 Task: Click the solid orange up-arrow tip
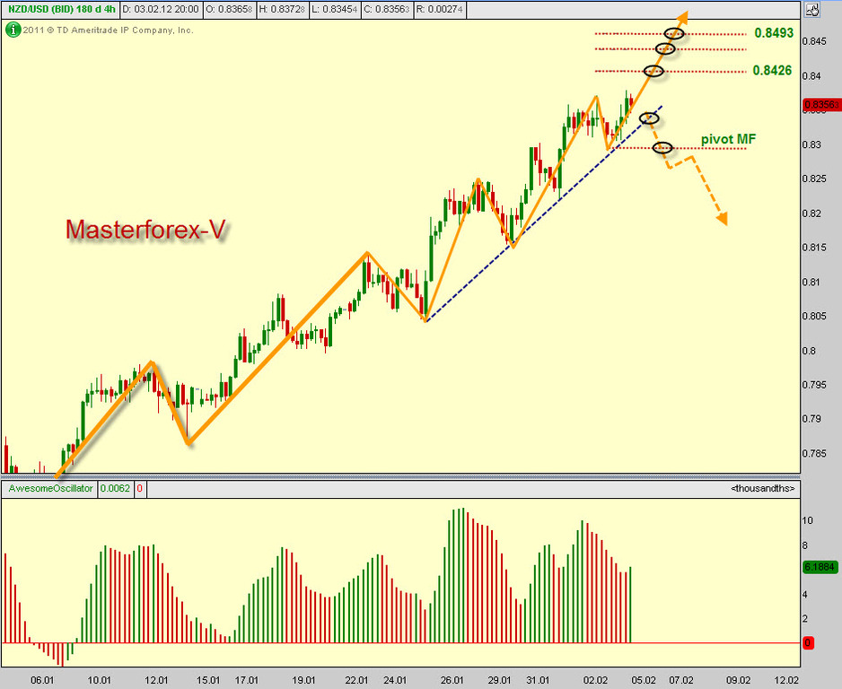[684, 15]
